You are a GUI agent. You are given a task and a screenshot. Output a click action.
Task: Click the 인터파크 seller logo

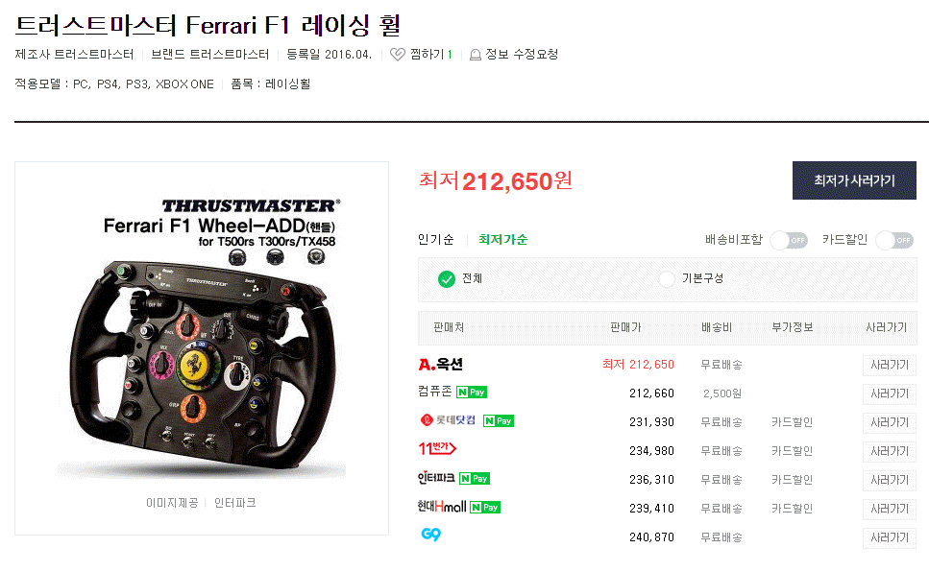coord(437,478)
